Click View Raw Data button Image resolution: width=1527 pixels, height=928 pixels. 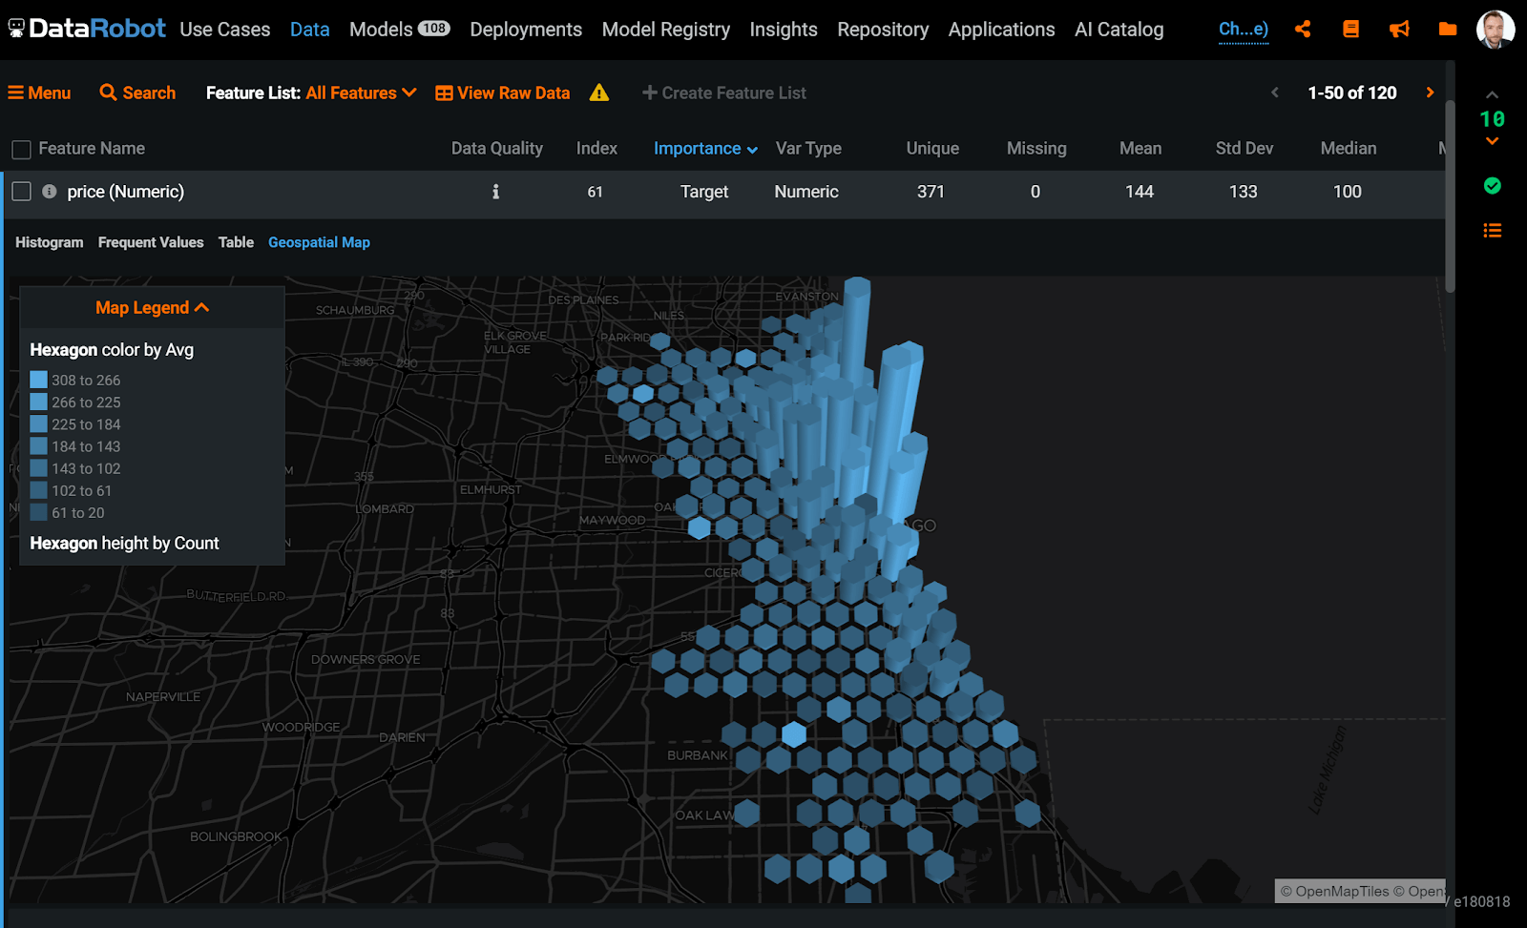pyautogui.click(x=503, y=93)
